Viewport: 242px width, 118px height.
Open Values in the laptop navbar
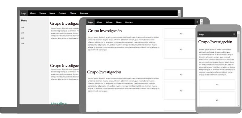coord(43,13)
